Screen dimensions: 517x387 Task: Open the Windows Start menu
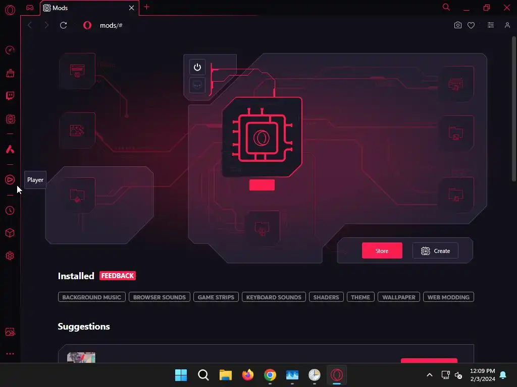coord(181,375)
